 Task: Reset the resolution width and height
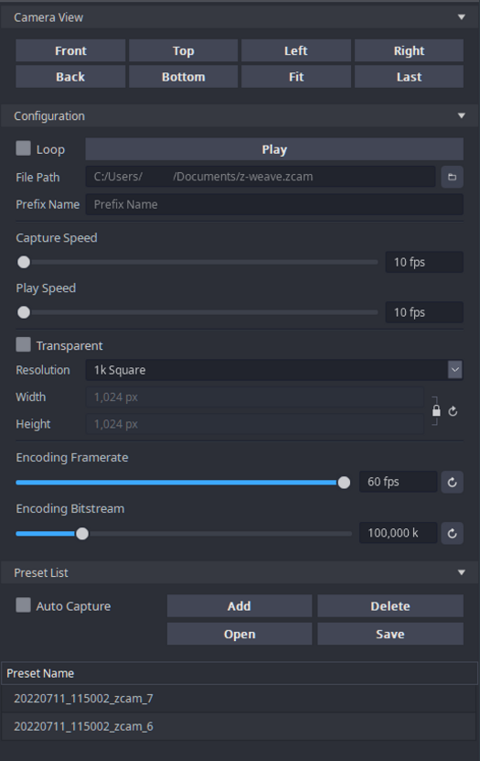click(453, 411)
